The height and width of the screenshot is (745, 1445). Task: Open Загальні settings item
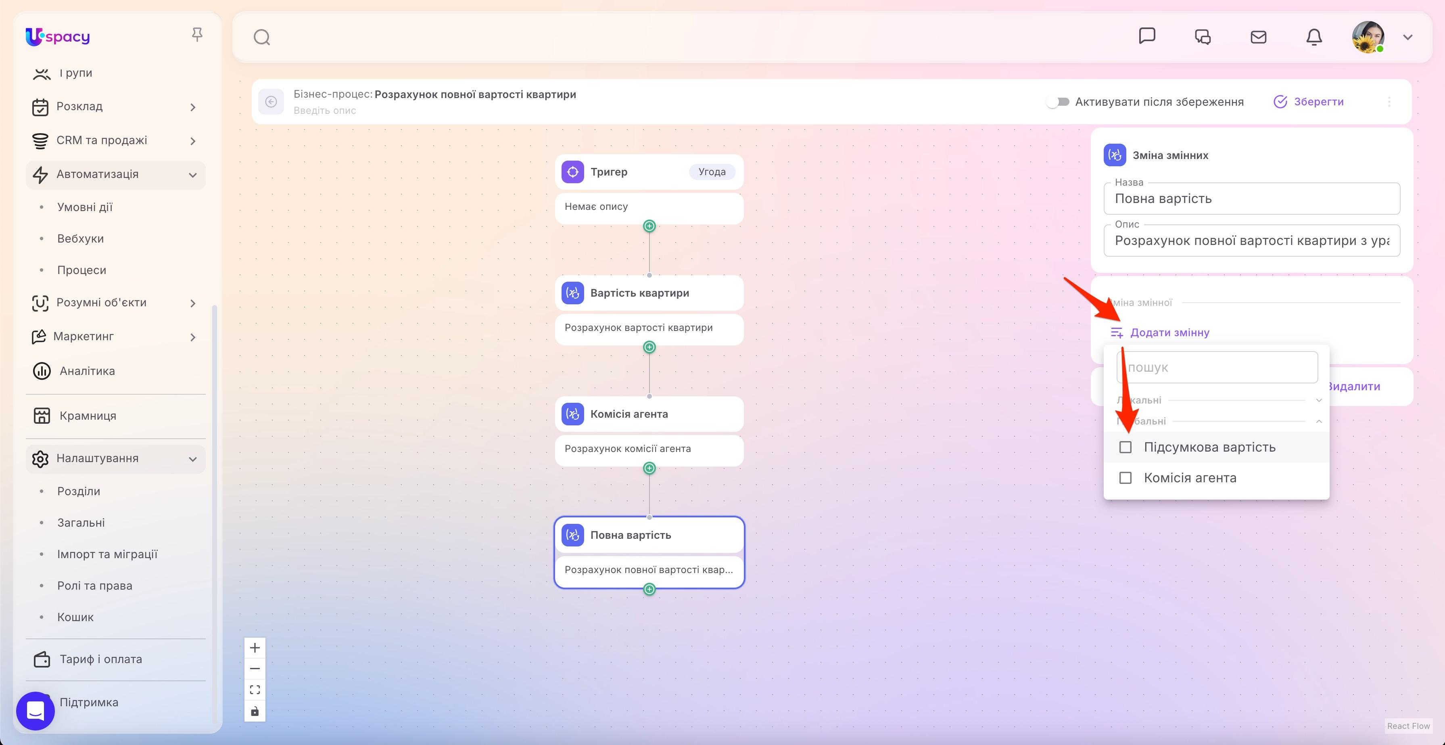coord(81,522)
